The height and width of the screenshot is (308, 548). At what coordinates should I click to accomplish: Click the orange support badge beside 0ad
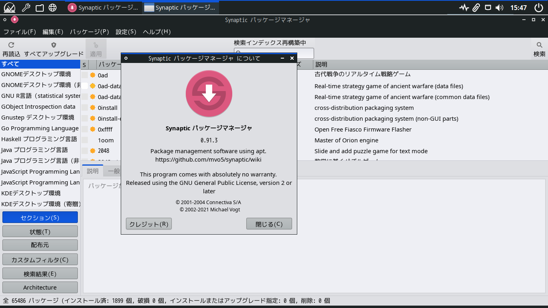coord(93,75)
